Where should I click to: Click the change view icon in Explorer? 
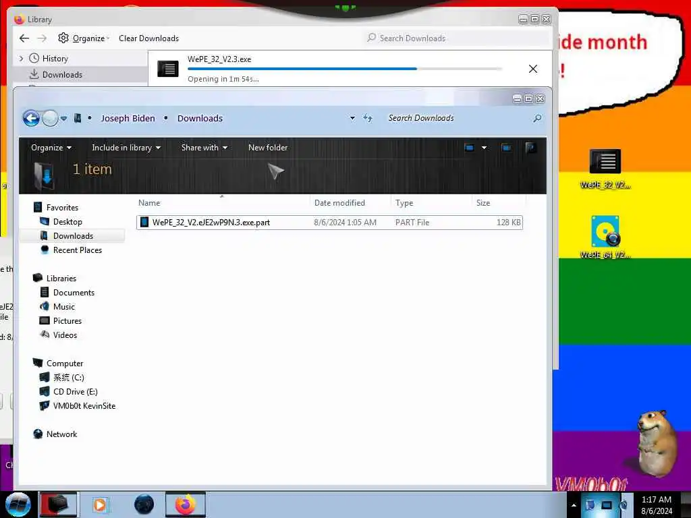click(x=470, y=148)
